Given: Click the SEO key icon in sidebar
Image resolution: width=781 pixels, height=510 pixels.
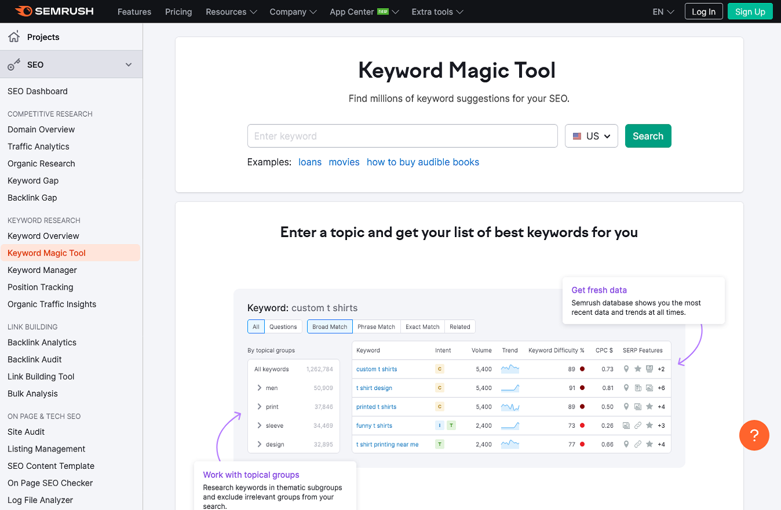Looking at the screenshot, I should click(14, 65).
